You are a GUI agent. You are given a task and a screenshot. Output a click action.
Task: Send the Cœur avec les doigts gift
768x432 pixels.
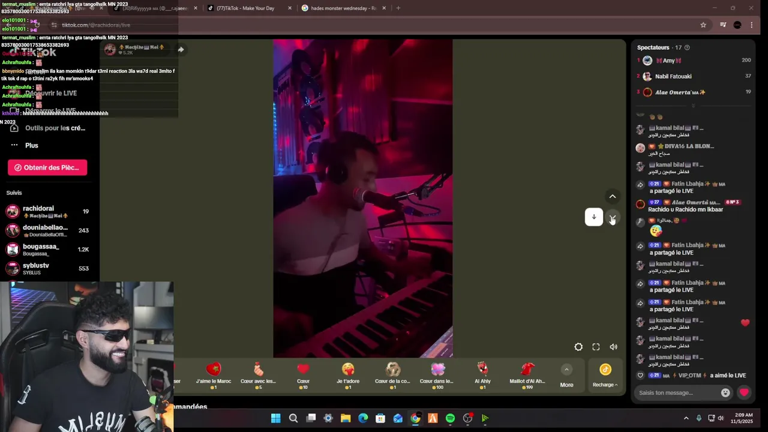(x=258, y=375)
